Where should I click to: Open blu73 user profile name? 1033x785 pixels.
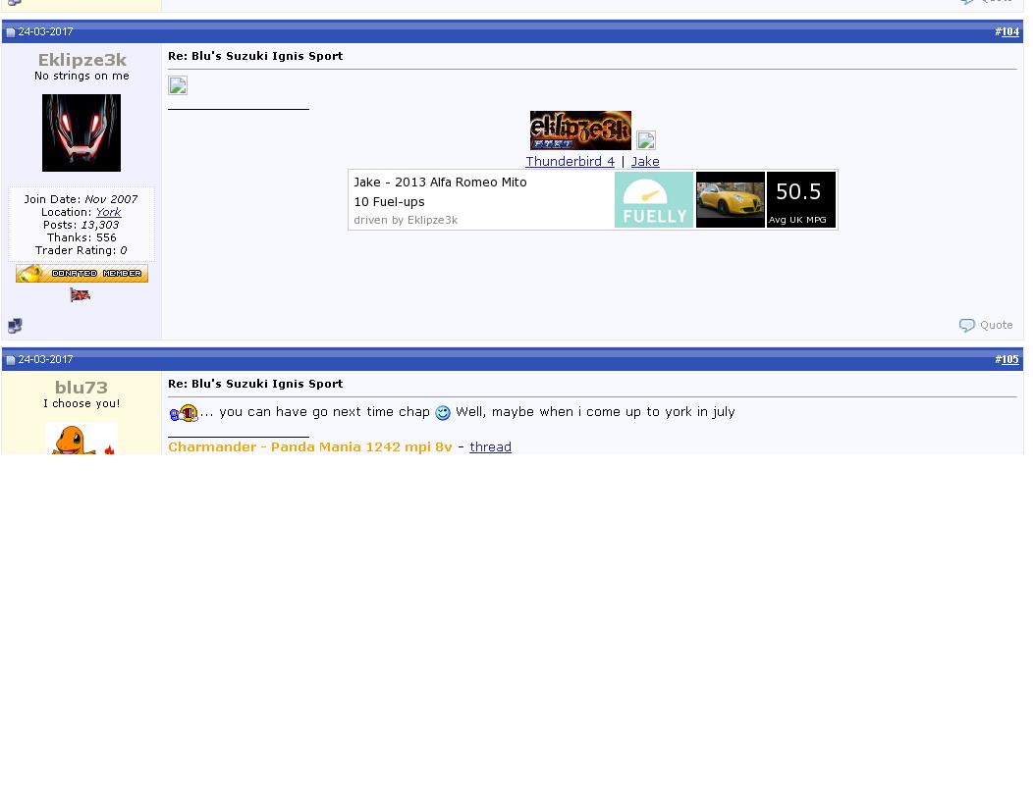[x=82, y=388]
